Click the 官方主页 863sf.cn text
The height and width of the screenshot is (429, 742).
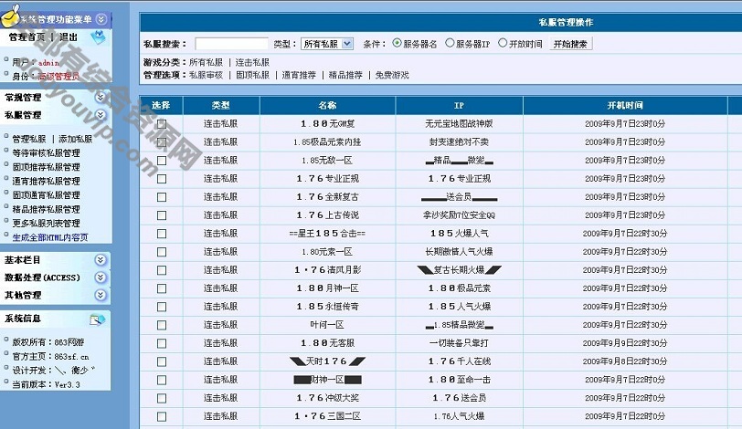(50, 357)
